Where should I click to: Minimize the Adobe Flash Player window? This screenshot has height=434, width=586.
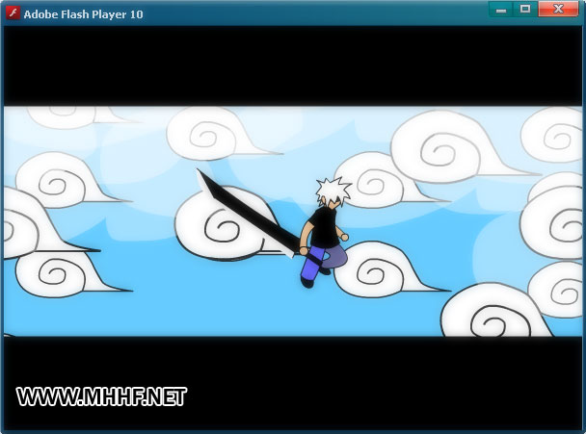coord(501,10)
